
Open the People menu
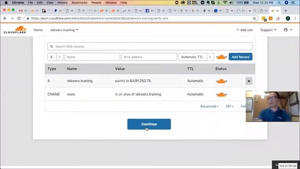(96, 2)
